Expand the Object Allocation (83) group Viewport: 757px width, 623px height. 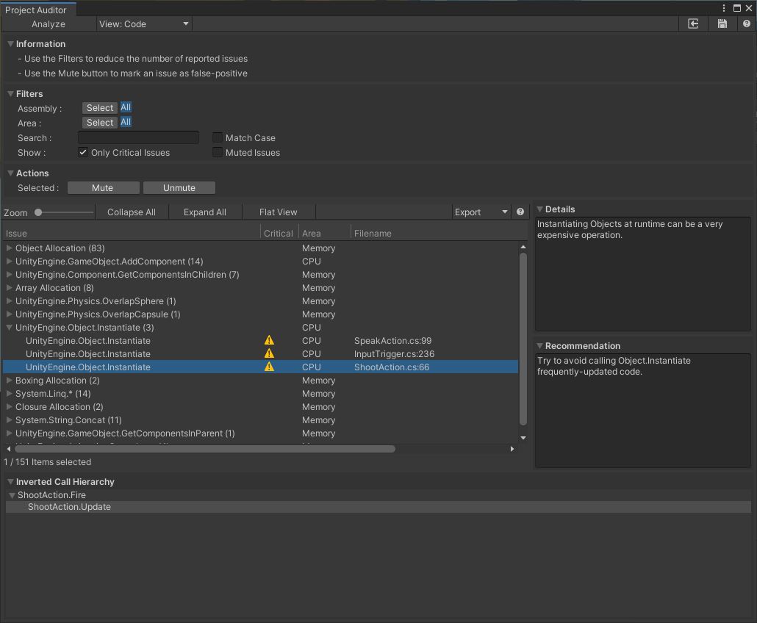click(x=9, y=248)
